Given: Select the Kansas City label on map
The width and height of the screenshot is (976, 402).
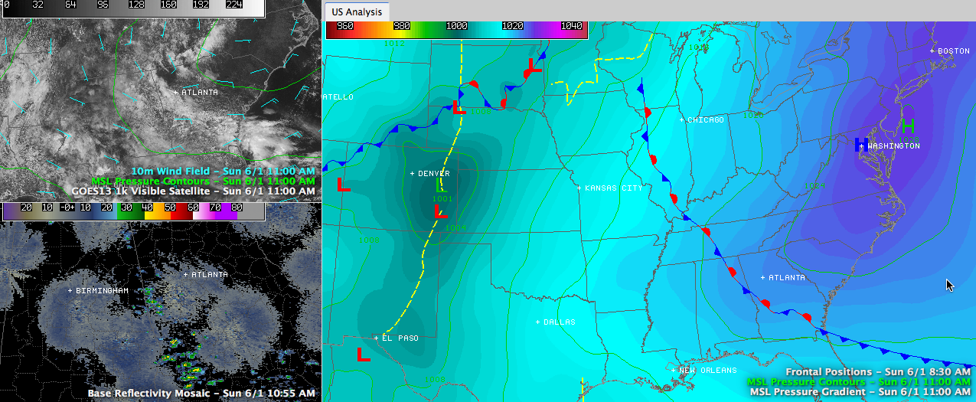Looking at the screenshot, I should [x=612, y=188].
